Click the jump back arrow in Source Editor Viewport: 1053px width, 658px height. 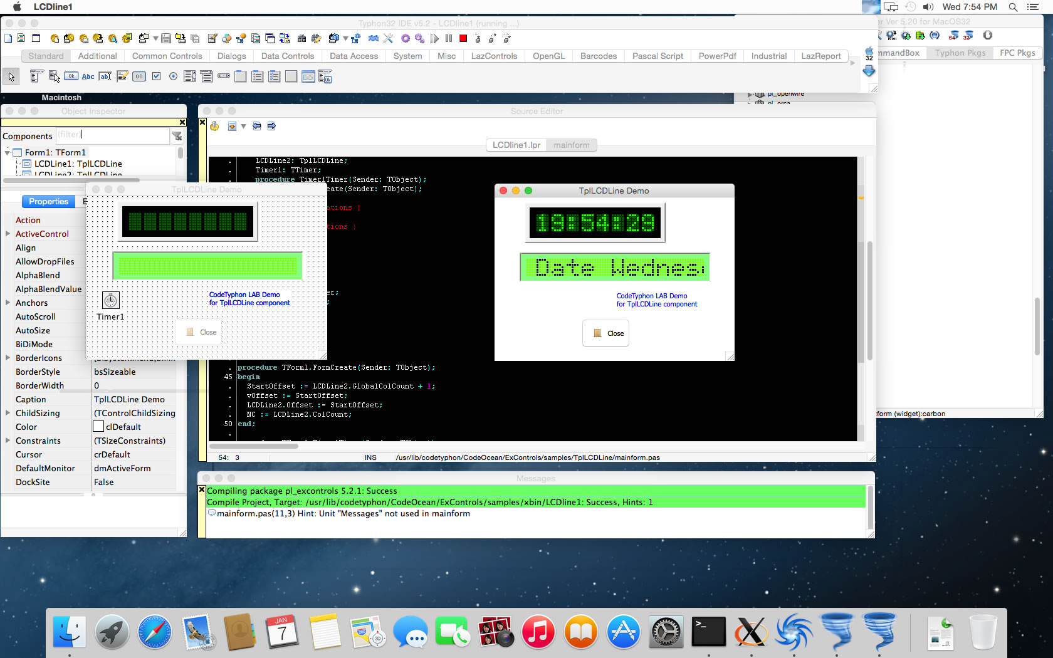[x=257, y=126]
